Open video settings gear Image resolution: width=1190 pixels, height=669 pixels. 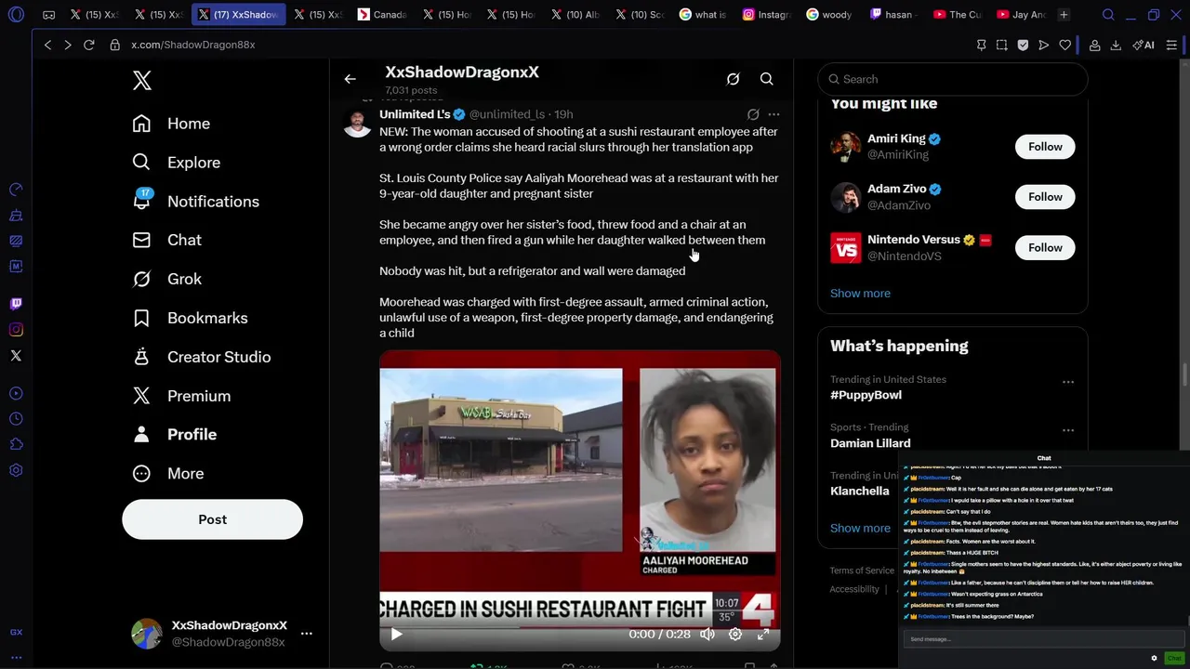tap(735, 635)
